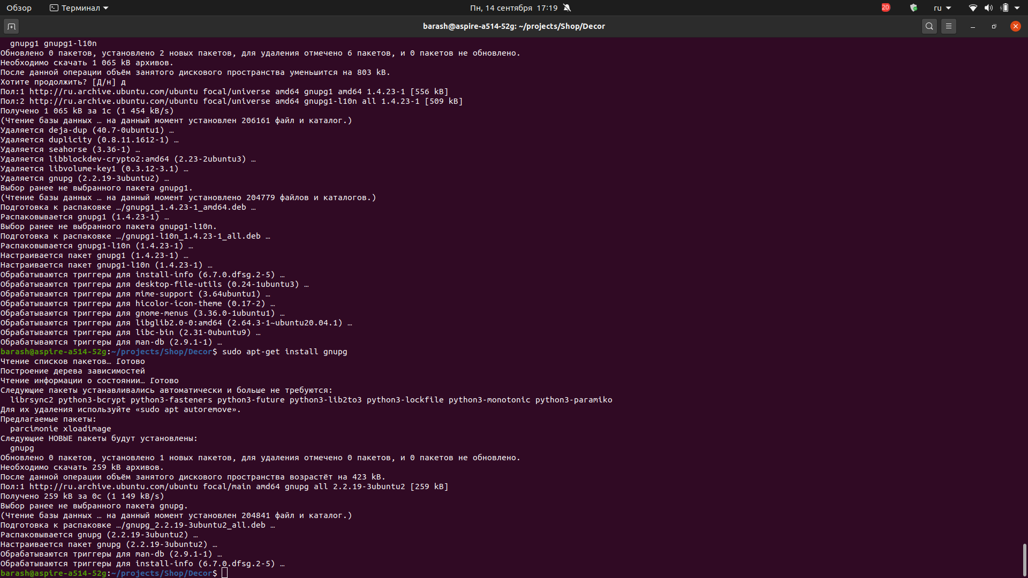Click 'Настраивается пакет gnupg1-l10n (1.4.23-1)'
Screen dimensions: 1028x578
tap(106, 265)
